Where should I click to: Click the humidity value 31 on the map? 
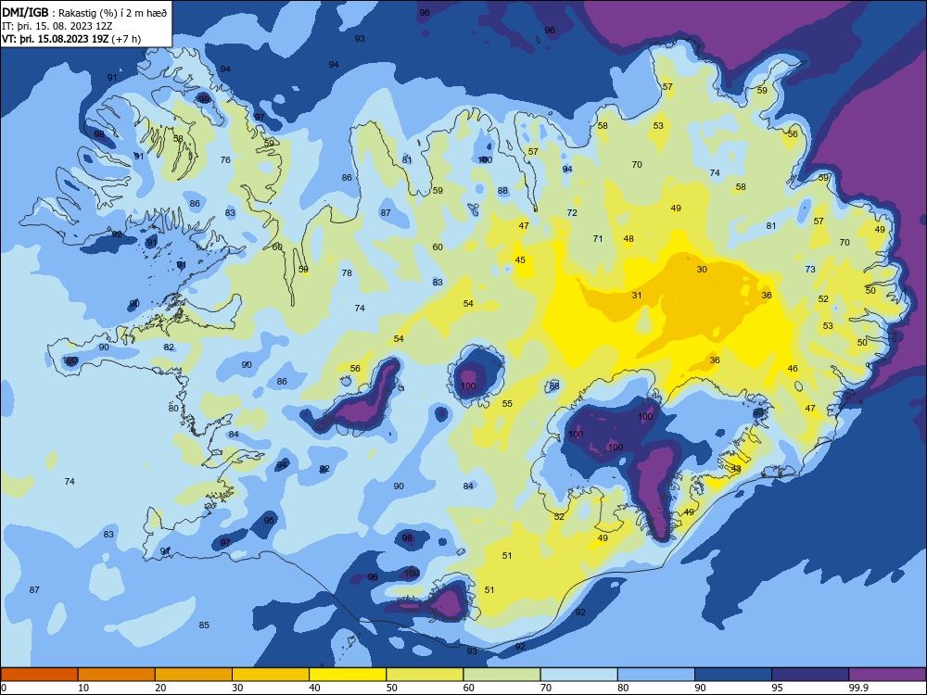tap(637, 296)
